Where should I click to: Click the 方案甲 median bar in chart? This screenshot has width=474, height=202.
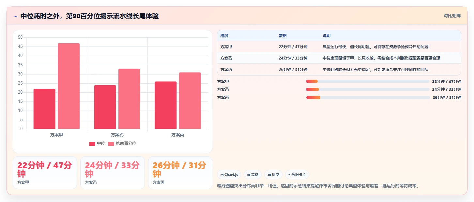point(44,109)
